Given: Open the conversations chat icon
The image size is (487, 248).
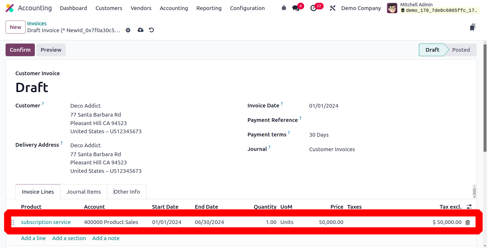Looking at the screenshot, I should tap(296, 8).
